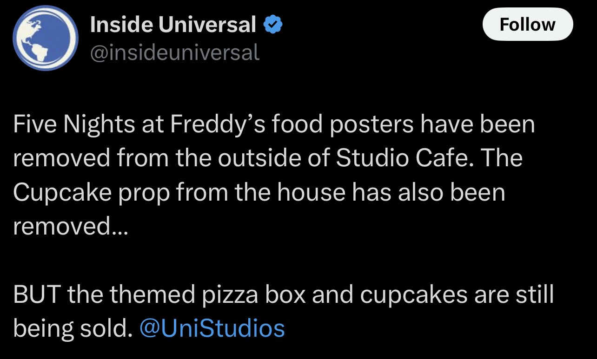Screen dimensions: 597x359
Task: Open the @insideuniversal handle
Action: click(174, 52)
